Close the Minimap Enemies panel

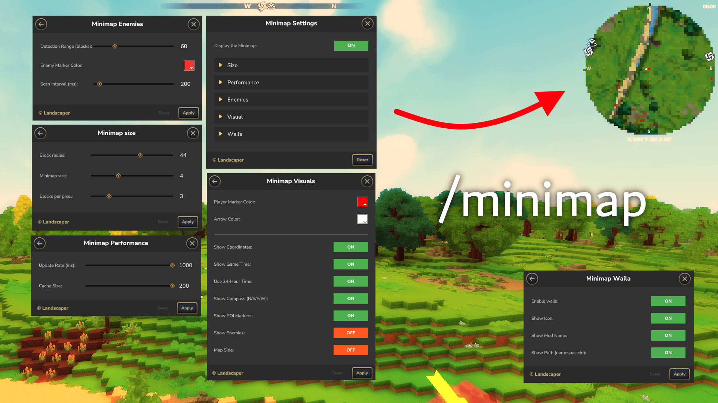[x=193, y=24]
